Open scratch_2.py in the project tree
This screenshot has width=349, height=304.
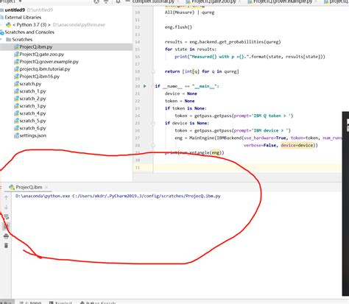[33, 99]
